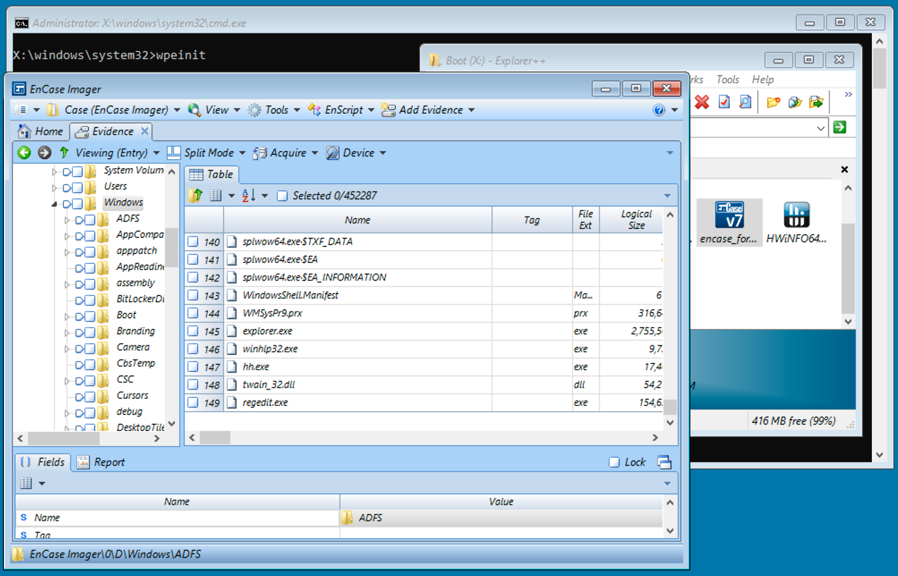Click the set-include pentagon beside Windows folder

pyautogui.click(x=67, y=203)
